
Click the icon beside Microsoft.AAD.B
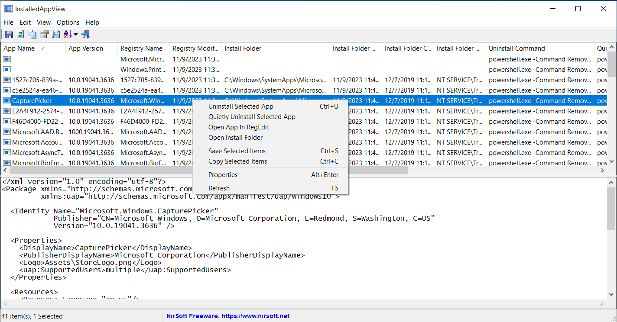pyautogui.click(x=7, y=132)
